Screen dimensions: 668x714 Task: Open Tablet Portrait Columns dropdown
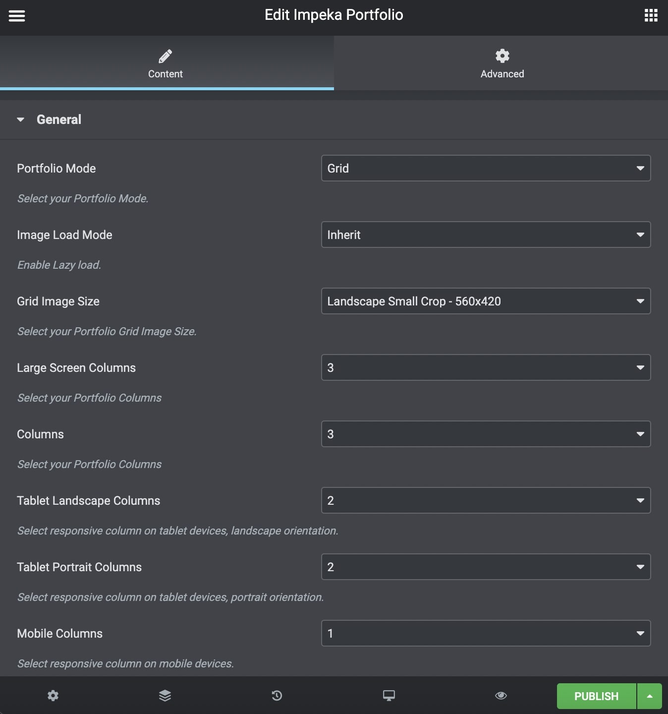[486, 567]
